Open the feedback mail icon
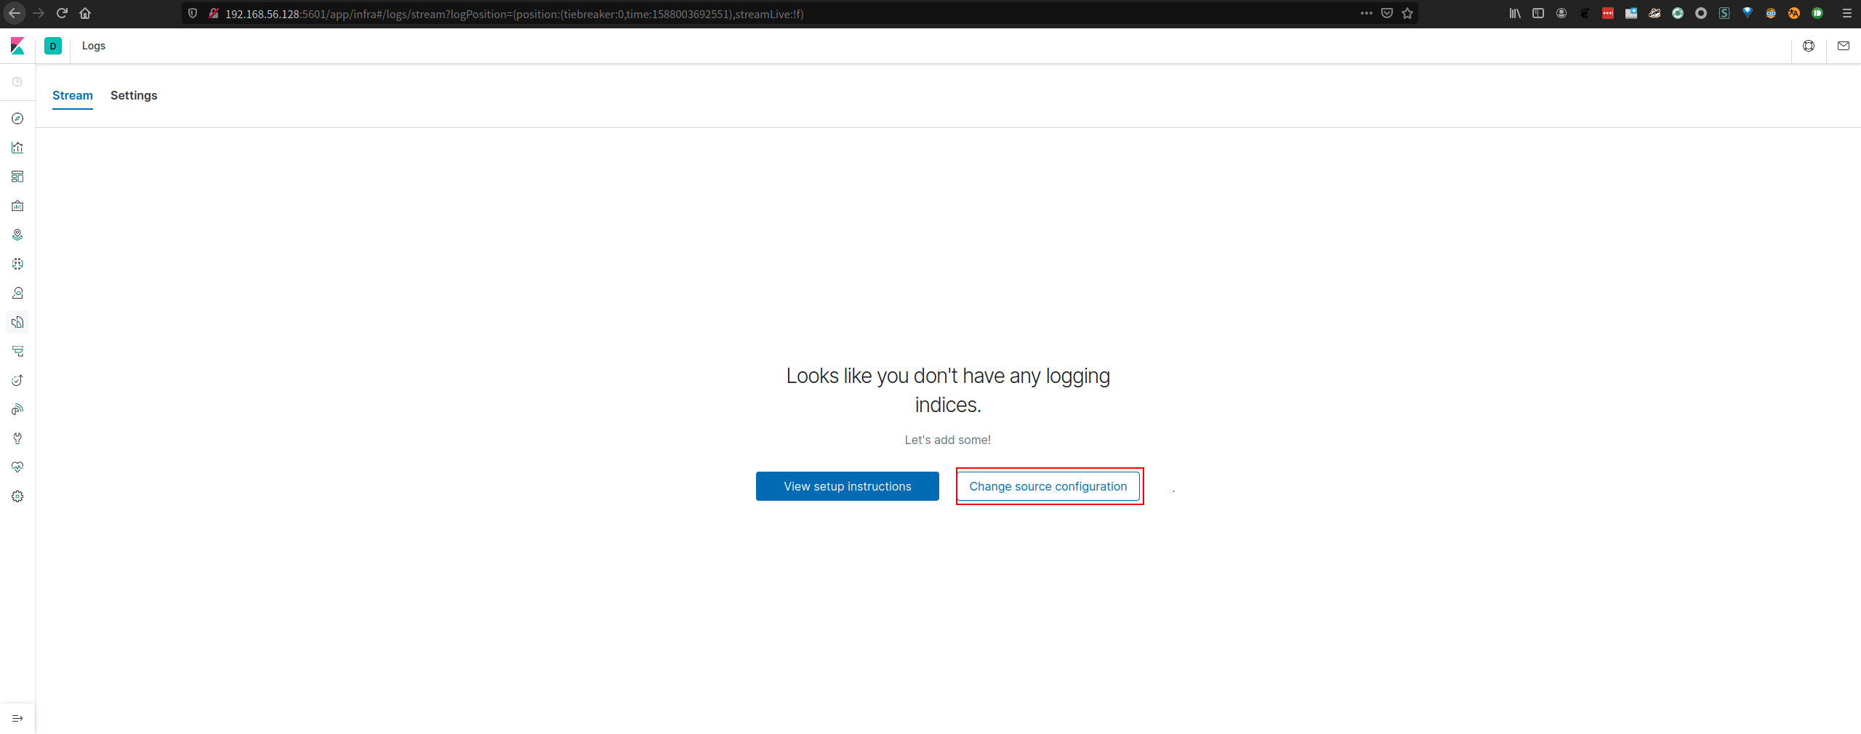The height and width of the screenshot is (734, 1861). tap(1844, 46)
